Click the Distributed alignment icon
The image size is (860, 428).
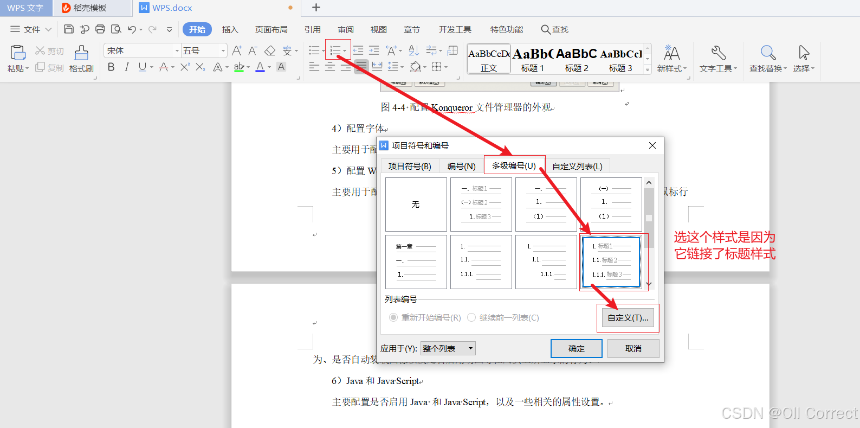377,67
